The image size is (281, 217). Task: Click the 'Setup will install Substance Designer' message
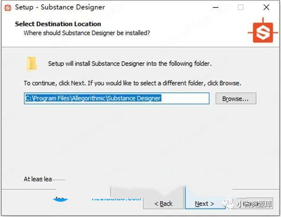click(130, 64)
